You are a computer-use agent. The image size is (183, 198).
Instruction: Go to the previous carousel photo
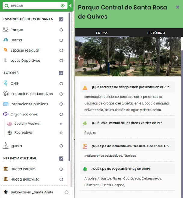[79, 58]
